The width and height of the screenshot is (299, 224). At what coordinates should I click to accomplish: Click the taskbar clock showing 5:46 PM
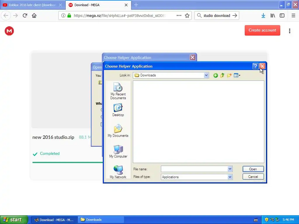(x=288, y=220)
